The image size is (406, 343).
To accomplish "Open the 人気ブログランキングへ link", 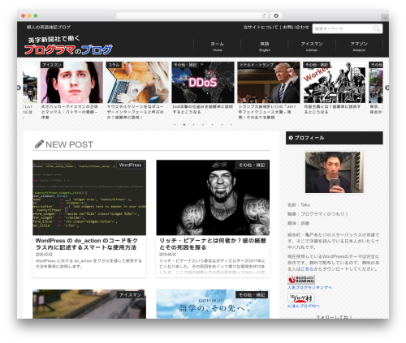I will [x=309, y=288].
